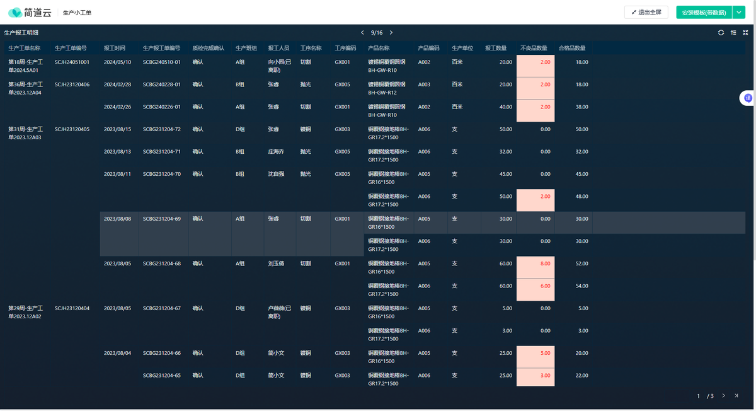
Task: Click highlighted defect value 6.00
Action: (x=535, y=289)
